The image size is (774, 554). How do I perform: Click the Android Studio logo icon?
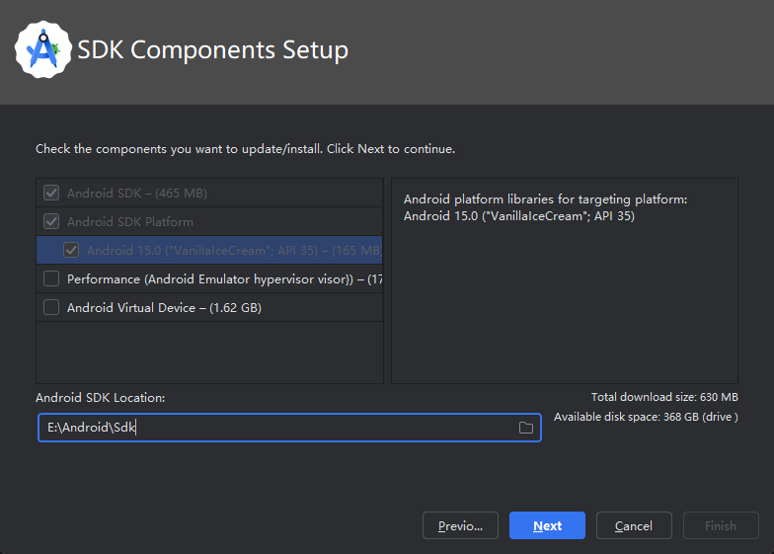(43, 49)
